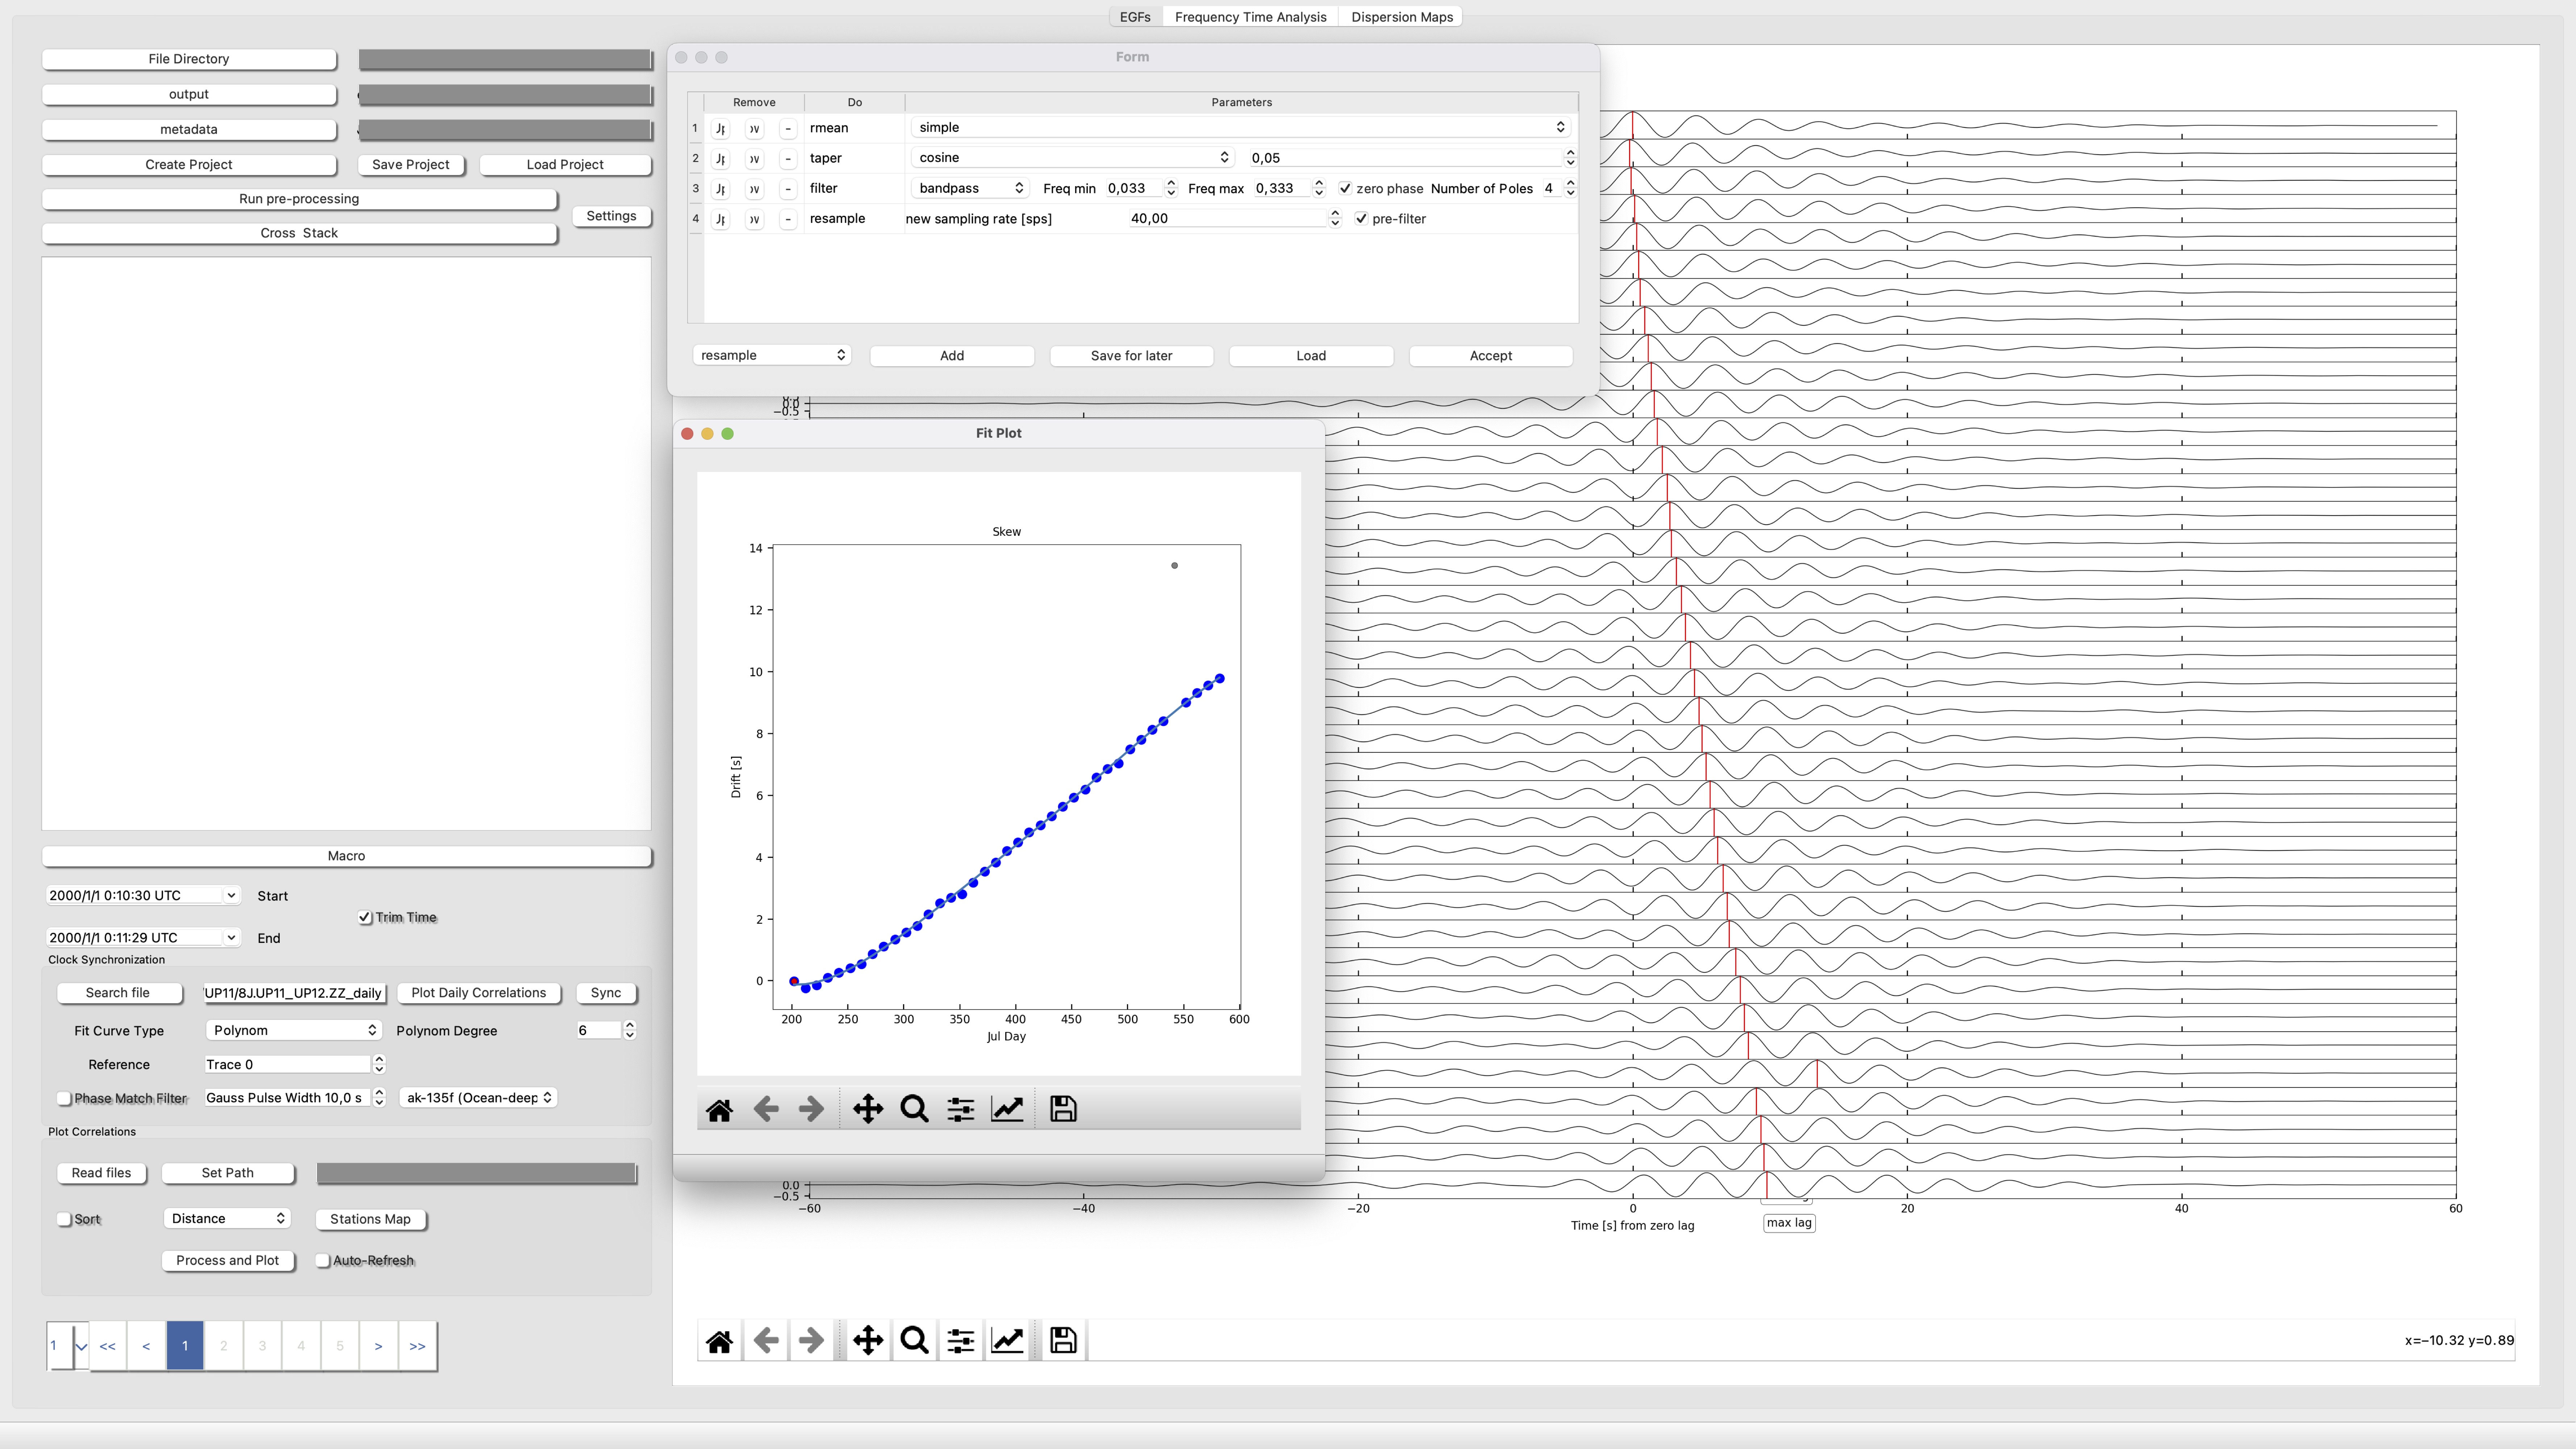Enable the Sort checkbox
The image size is (2576, 1449).
click(64, 1219)
